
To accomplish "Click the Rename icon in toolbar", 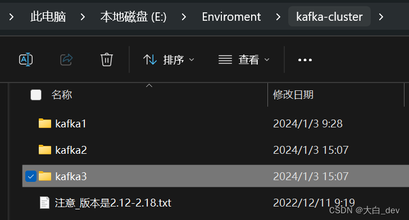I will [26, 59].
